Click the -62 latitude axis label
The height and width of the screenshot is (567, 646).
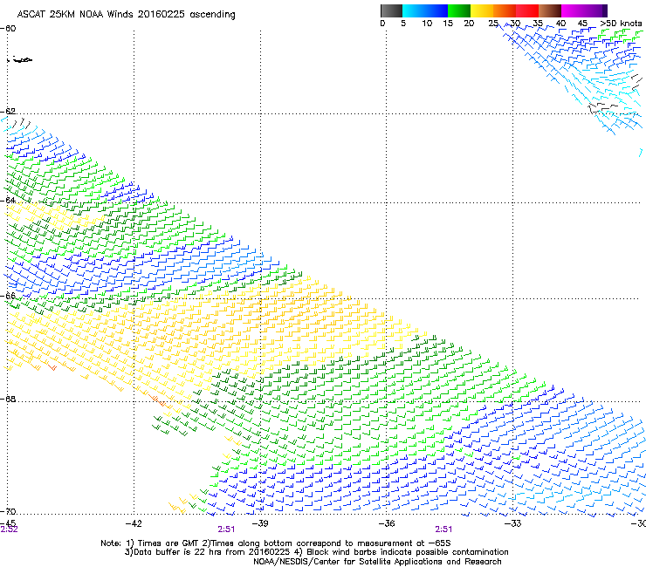point(8,111)
